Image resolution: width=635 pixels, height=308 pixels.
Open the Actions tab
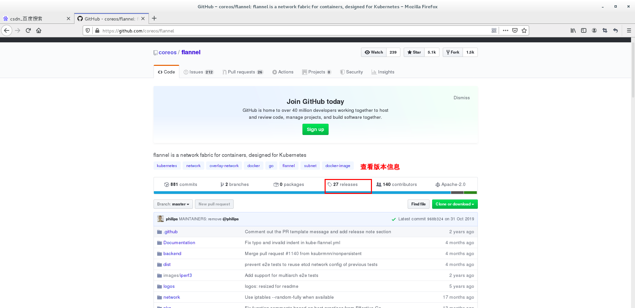pos(283,72)
